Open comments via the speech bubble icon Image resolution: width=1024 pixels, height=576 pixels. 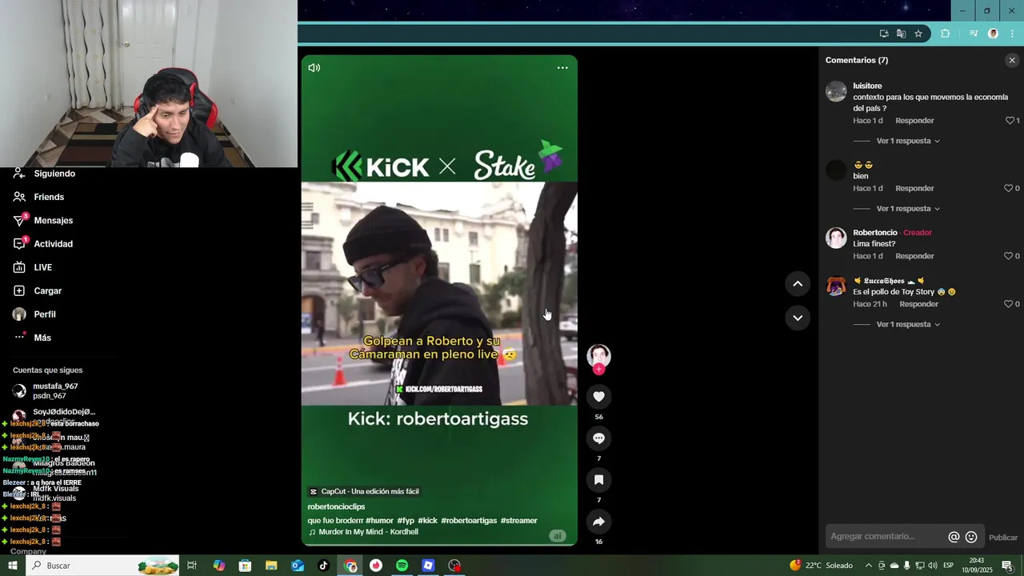598,438
